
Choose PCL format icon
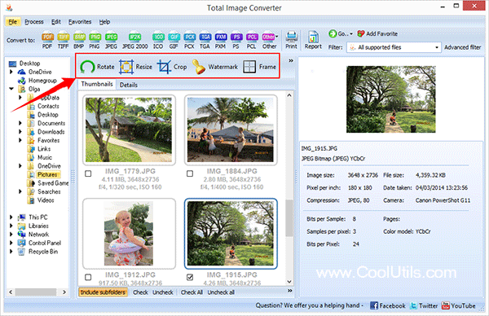click(x=252, y=41)
